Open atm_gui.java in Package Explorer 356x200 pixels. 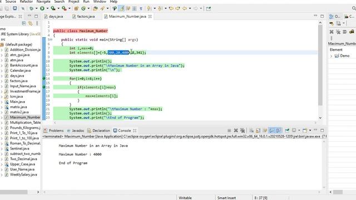click(x=20, y=55)
